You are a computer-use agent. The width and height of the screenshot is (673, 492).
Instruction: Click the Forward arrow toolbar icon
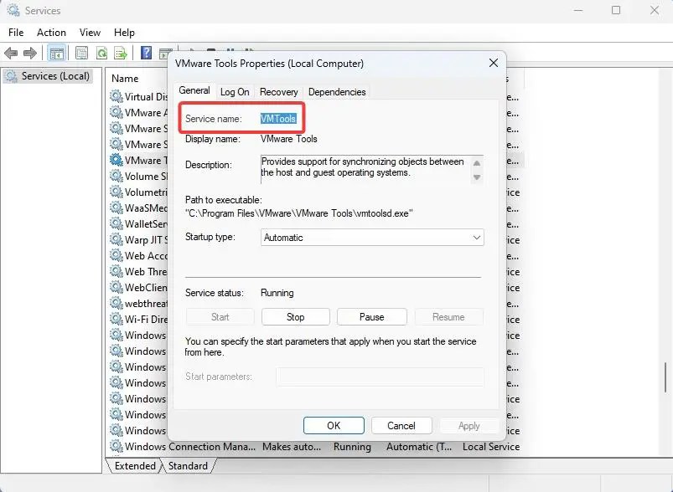30,54
